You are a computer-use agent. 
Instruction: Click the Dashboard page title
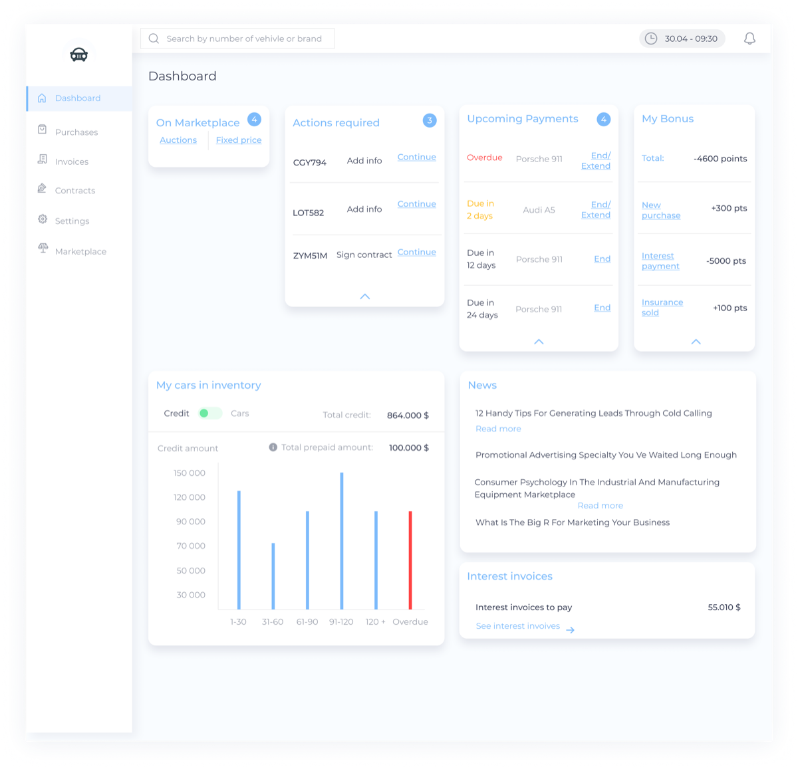[182, 76]
